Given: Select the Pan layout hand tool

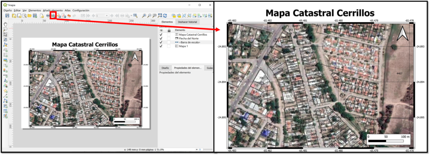Looking at the screenshot, I should click(x=5, y=24).
